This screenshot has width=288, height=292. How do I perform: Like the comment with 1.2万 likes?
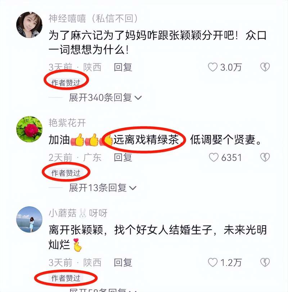click(x=212, y=262)
